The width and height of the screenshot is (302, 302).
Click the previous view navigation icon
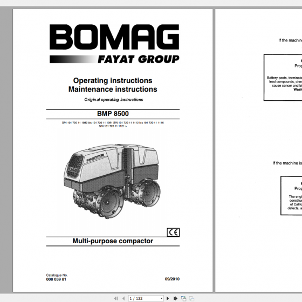(183, 298)
